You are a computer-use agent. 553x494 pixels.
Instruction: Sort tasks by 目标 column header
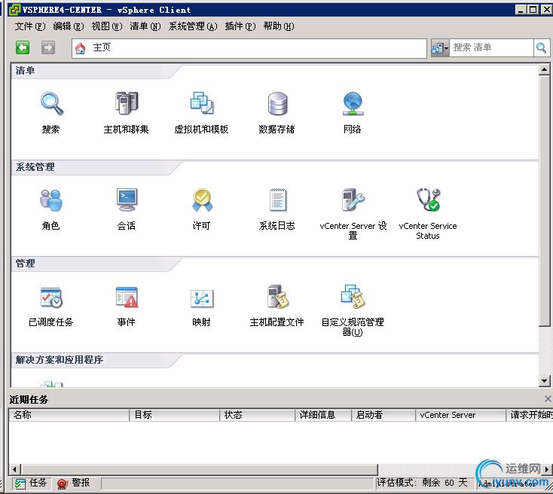(x=175, y=415)
